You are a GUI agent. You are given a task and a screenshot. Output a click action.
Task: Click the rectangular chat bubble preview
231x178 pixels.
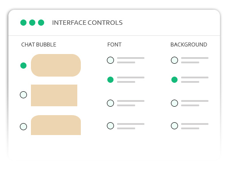pyautogui.click(x=54, y=95)
